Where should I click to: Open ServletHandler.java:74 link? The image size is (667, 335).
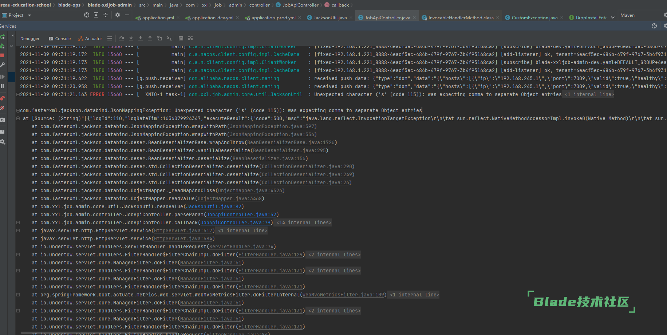pos(241,247)
